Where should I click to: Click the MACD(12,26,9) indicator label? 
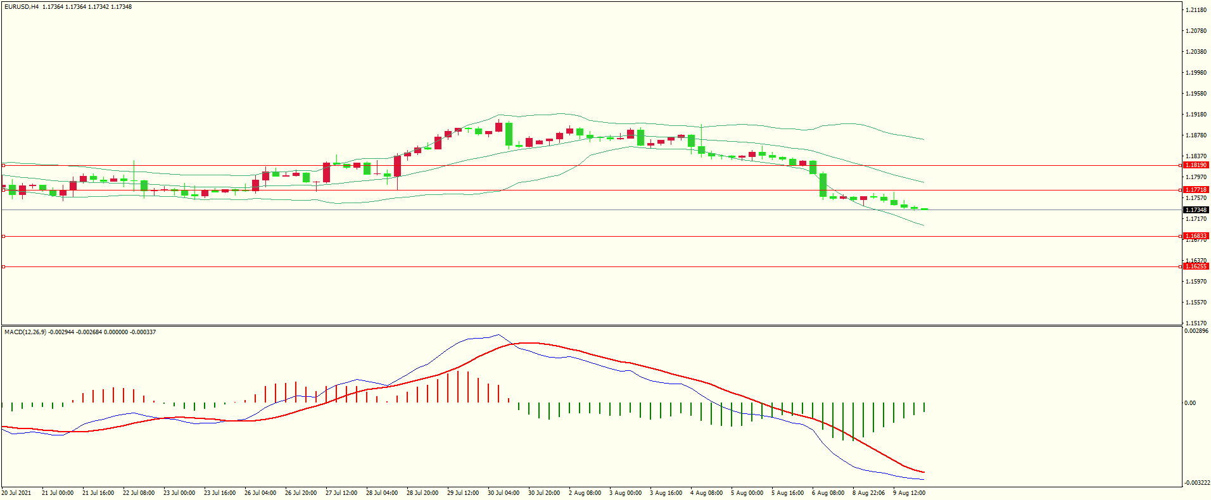click(25, 332)
